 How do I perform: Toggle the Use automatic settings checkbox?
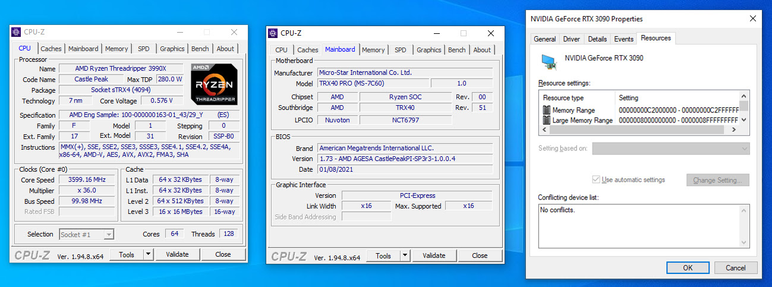[x=596, y=179]
